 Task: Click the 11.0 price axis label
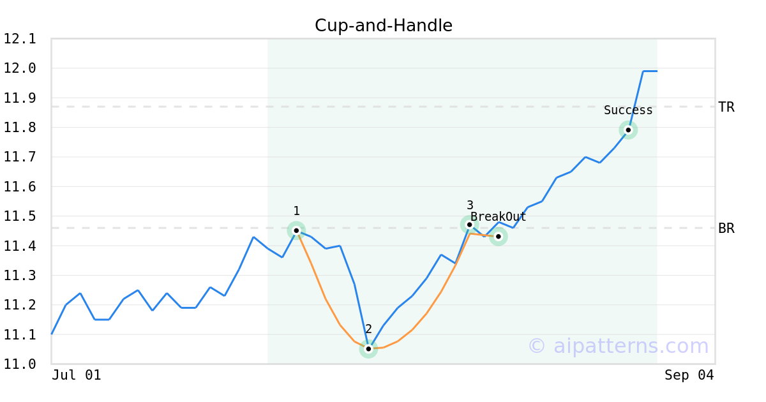(x=20, y=364)
